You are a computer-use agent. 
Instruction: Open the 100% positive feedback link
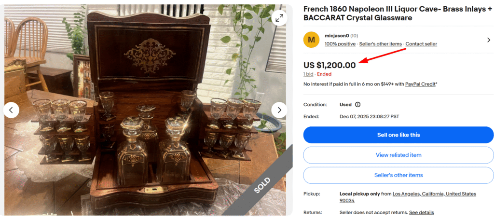tap(340, 44)
